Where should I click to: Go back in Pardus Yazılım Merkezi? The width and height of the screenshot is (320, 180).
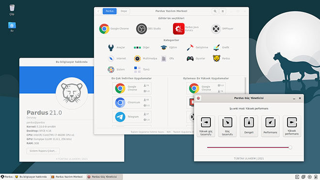pos(98,11)
